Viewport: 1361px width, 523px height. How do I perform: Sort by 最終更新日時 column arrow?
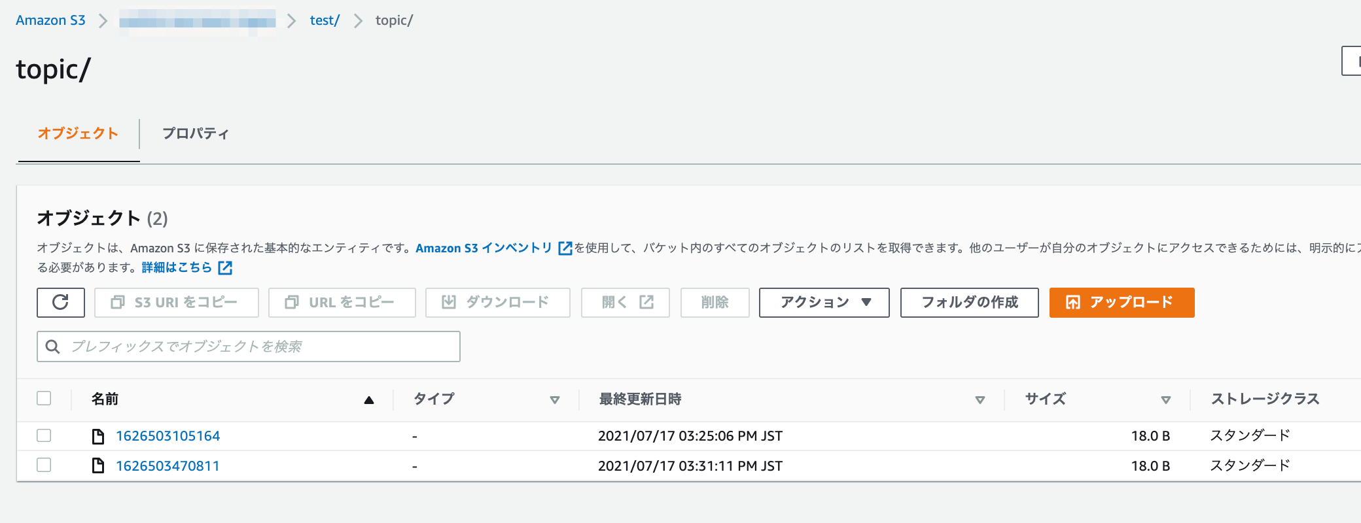pos(980,400)
